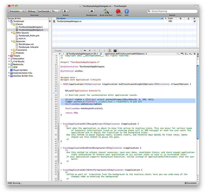This screenshot has width=206, height=194.
Task: Click the debugger deactivate breakpoints icon
Action: [85, 51]
